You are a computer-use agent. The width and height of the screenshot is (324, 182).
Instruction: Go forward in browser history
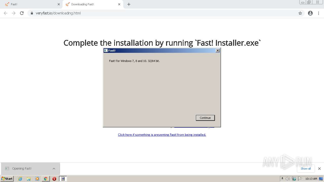click(14, 13)
